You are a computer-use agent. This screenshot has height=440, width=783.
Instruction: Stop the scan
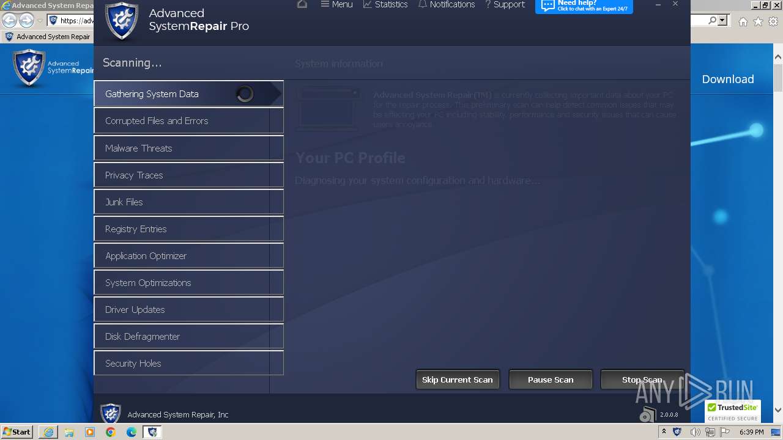click(642, 380)
